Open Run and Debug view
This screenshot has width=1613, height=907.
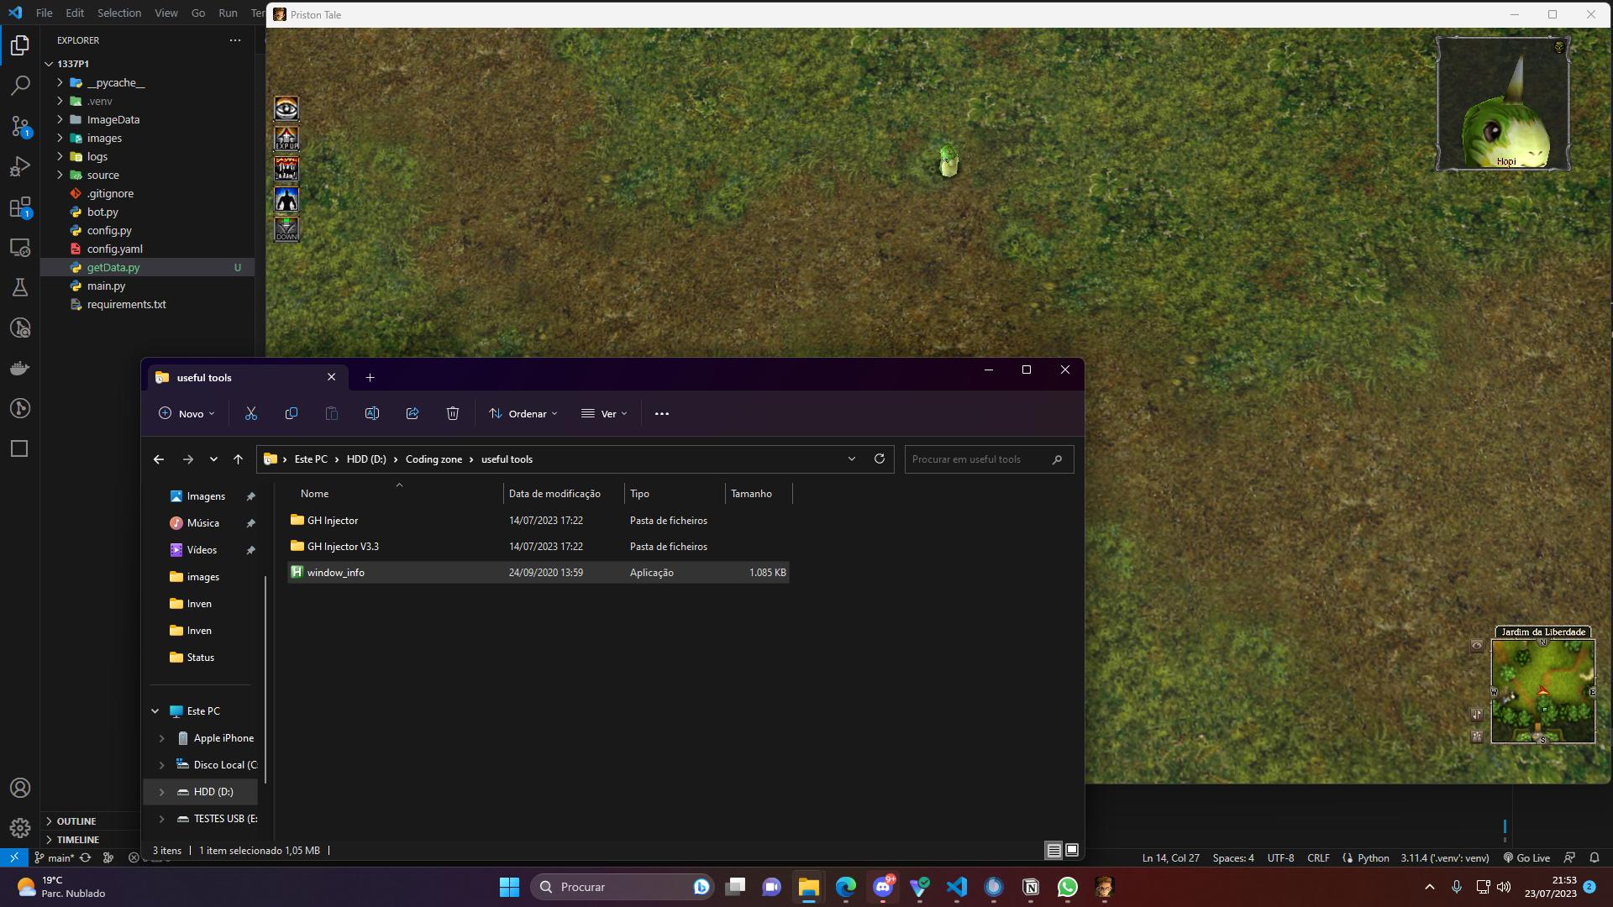20,166
